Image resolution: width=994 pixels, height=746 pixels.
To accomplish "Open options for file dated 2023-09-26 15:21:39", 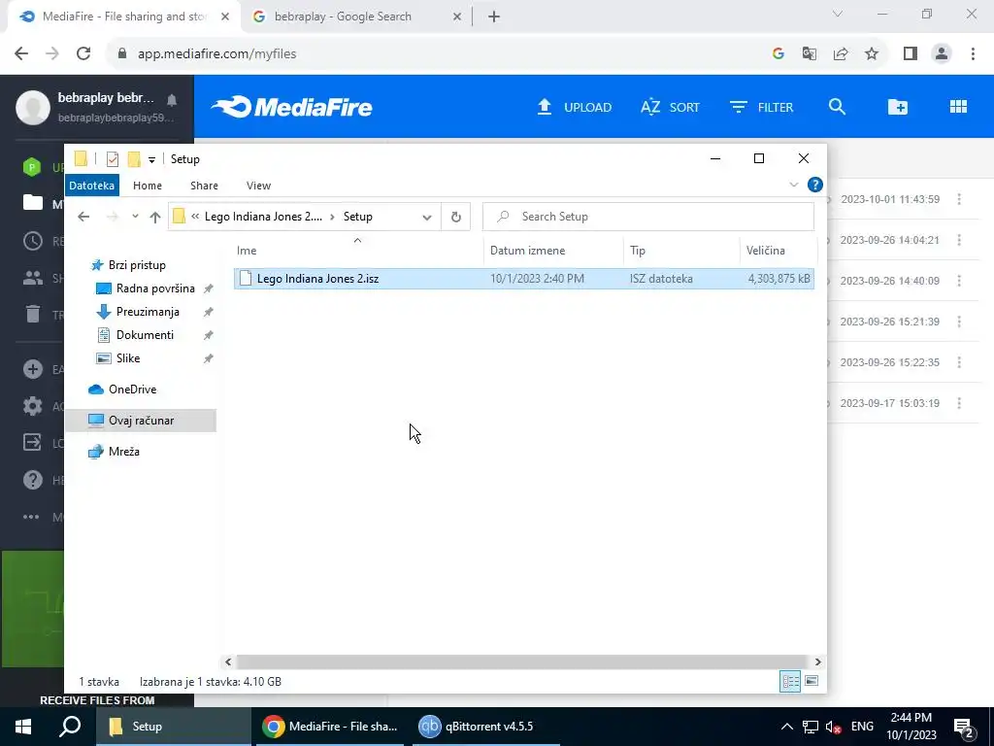I will pos(959,322).
